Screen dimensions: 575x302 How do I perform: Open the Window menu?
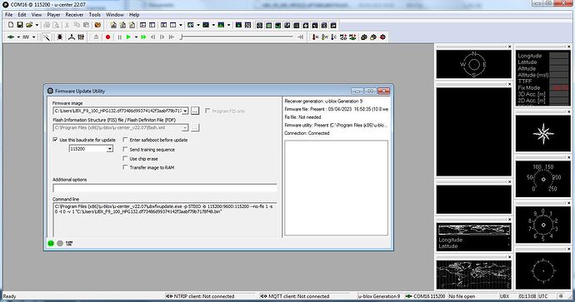(x=115, y=15)
